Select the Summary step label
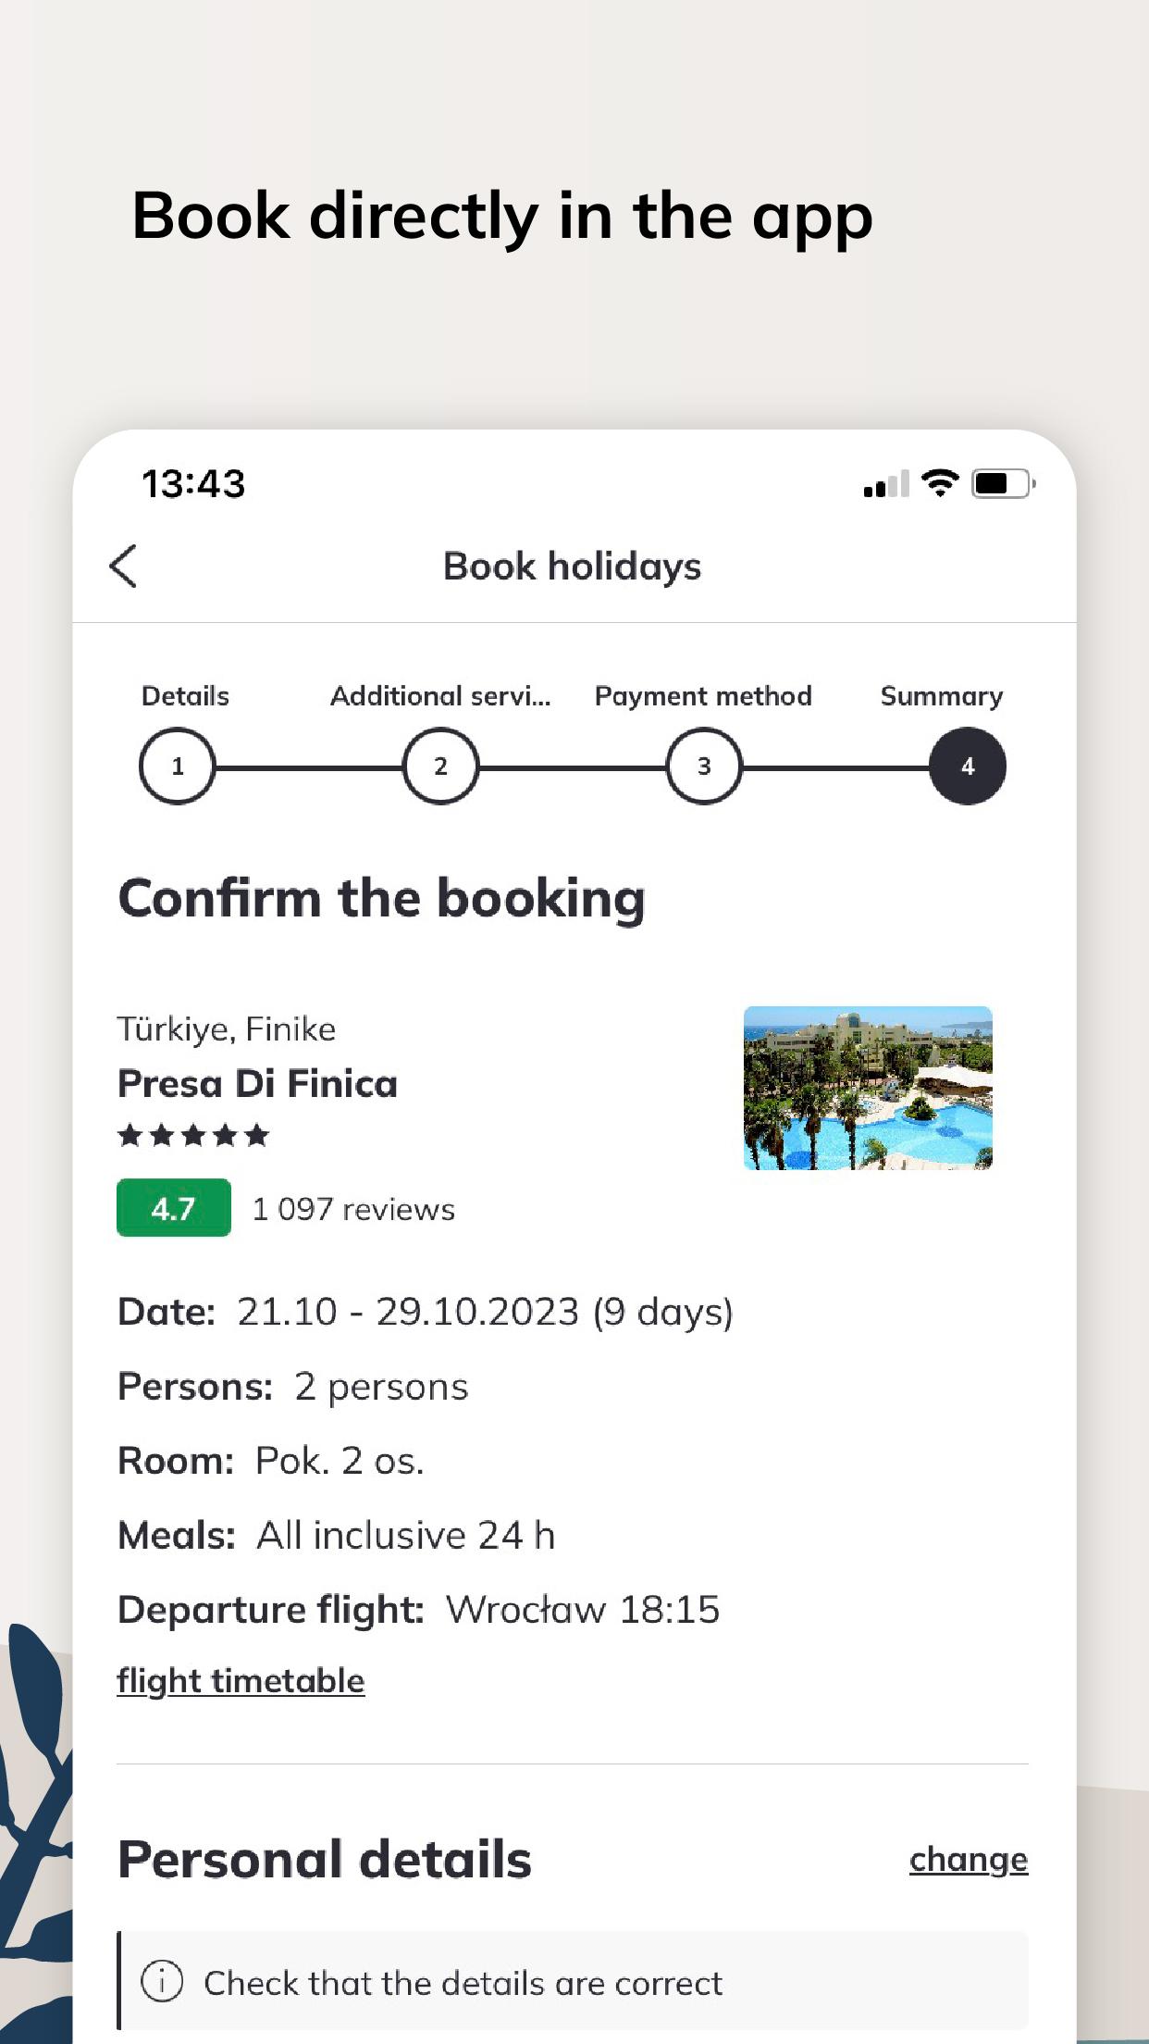 pos(942,696)
